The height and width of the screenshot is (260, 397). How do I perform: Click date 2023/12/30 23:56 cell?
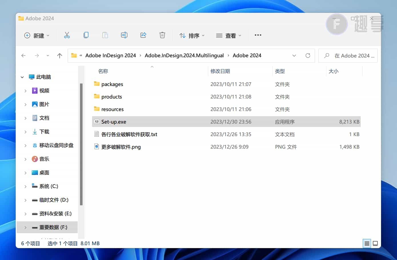tap(231, 122)
